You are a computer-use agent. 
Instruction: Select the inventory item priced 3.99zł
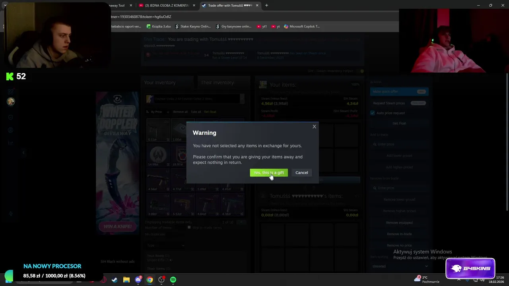(158, 204)
